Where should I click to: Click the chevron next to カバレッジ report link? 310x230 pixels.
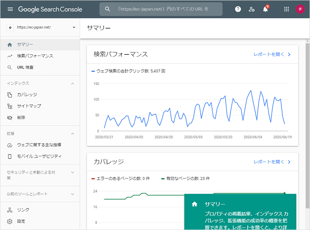pyautogui.click(x=289, y=162)
